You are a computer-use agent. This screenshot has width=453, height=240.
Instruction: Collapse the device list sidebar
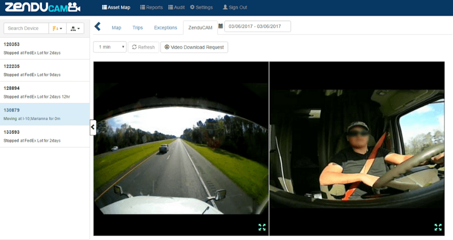point(93,127)
